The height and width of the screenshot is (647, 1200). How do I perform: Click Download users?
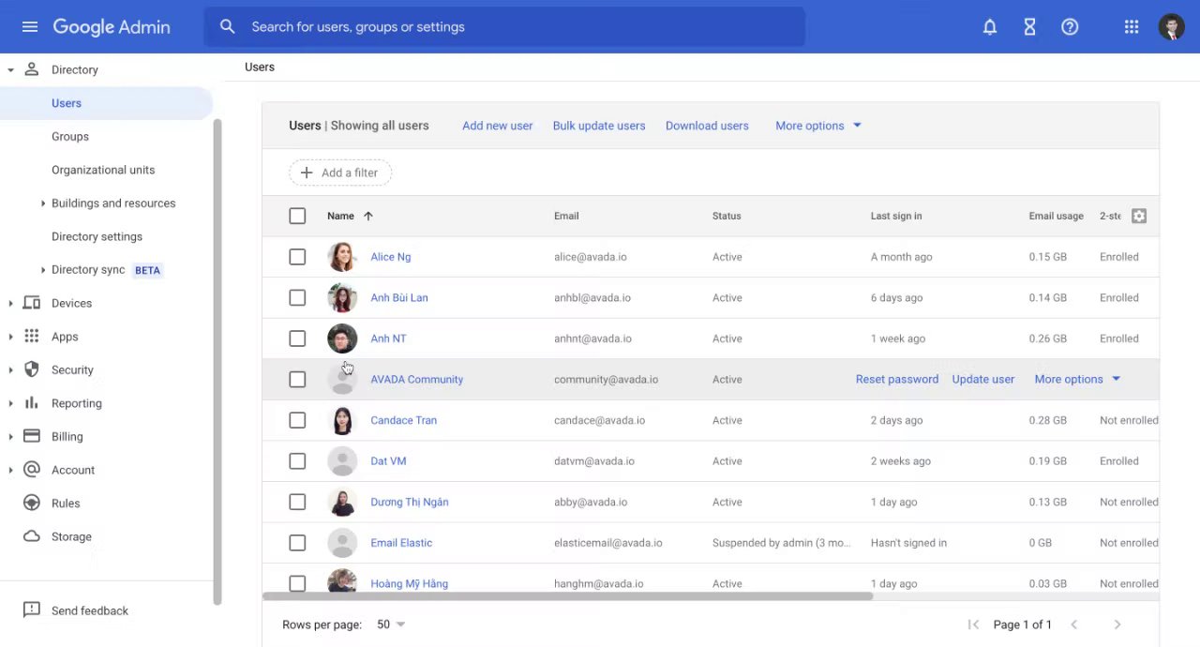coord(707,126)
